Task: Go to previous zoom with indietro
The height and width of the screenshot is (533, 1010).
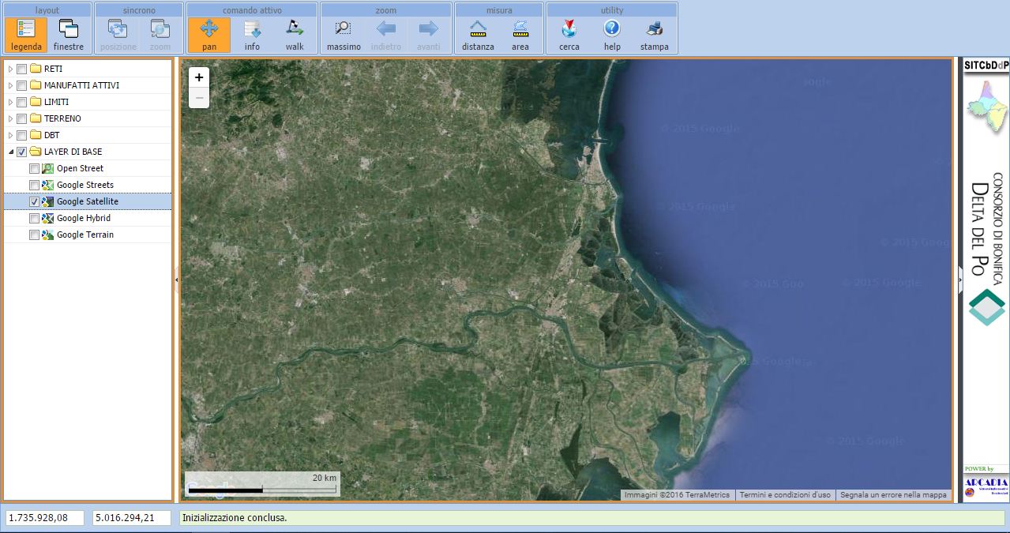Action: pyautogui.click(x=386, y=36)
